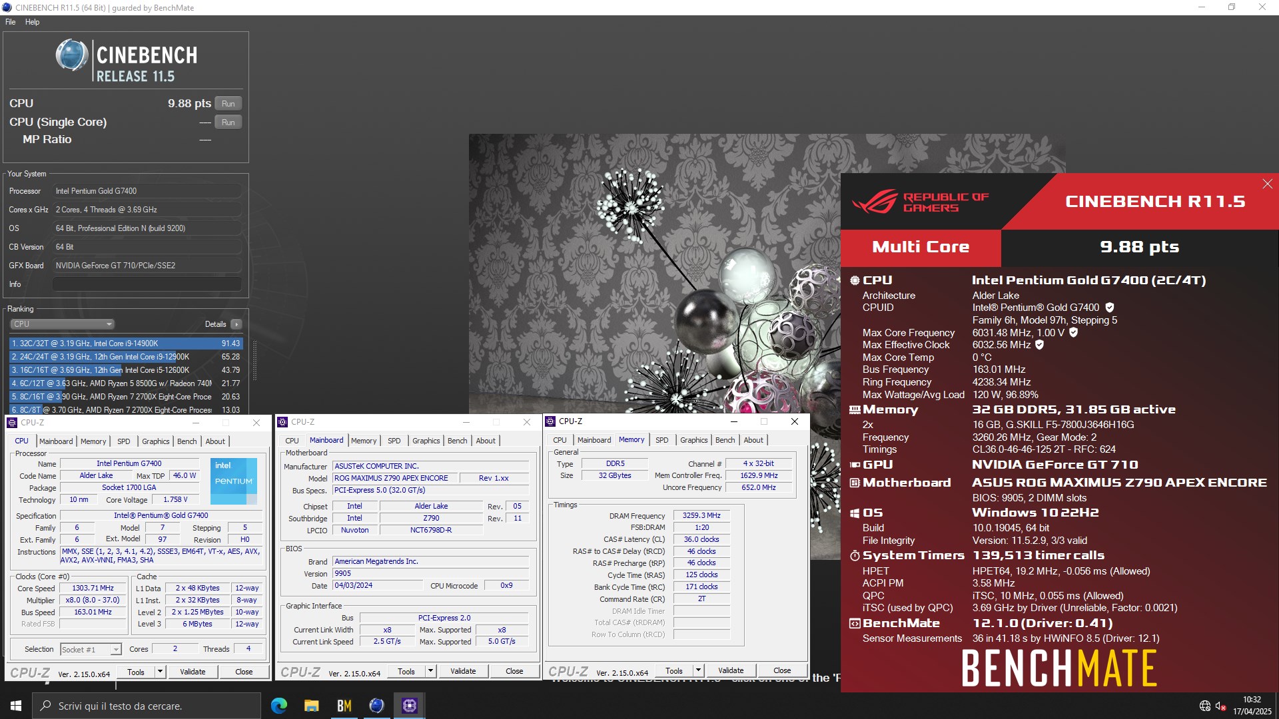Viewport: 1279px width, 719px height.
Task: Open Tools dropdown arrow in CPU-Z Memory window
Action: [x=698, y=670]
